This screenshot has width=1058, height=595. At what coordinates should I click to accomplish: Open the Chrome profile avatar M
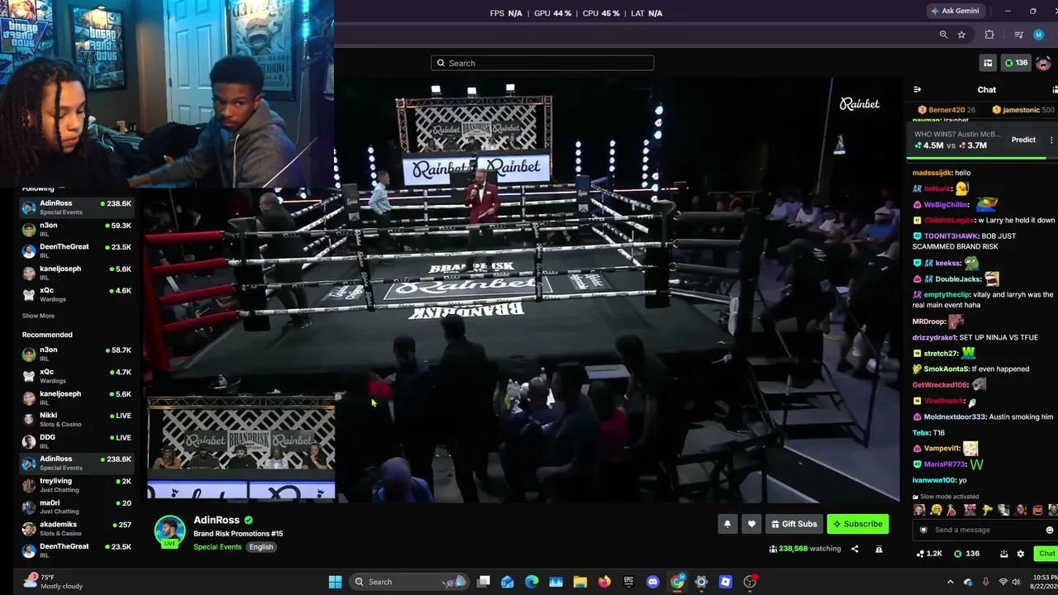click(1039, 35)
